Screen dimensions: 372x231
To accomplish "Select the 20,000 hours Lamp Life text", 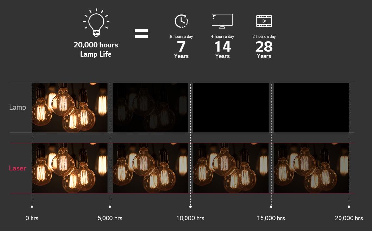I will [96, 49].
